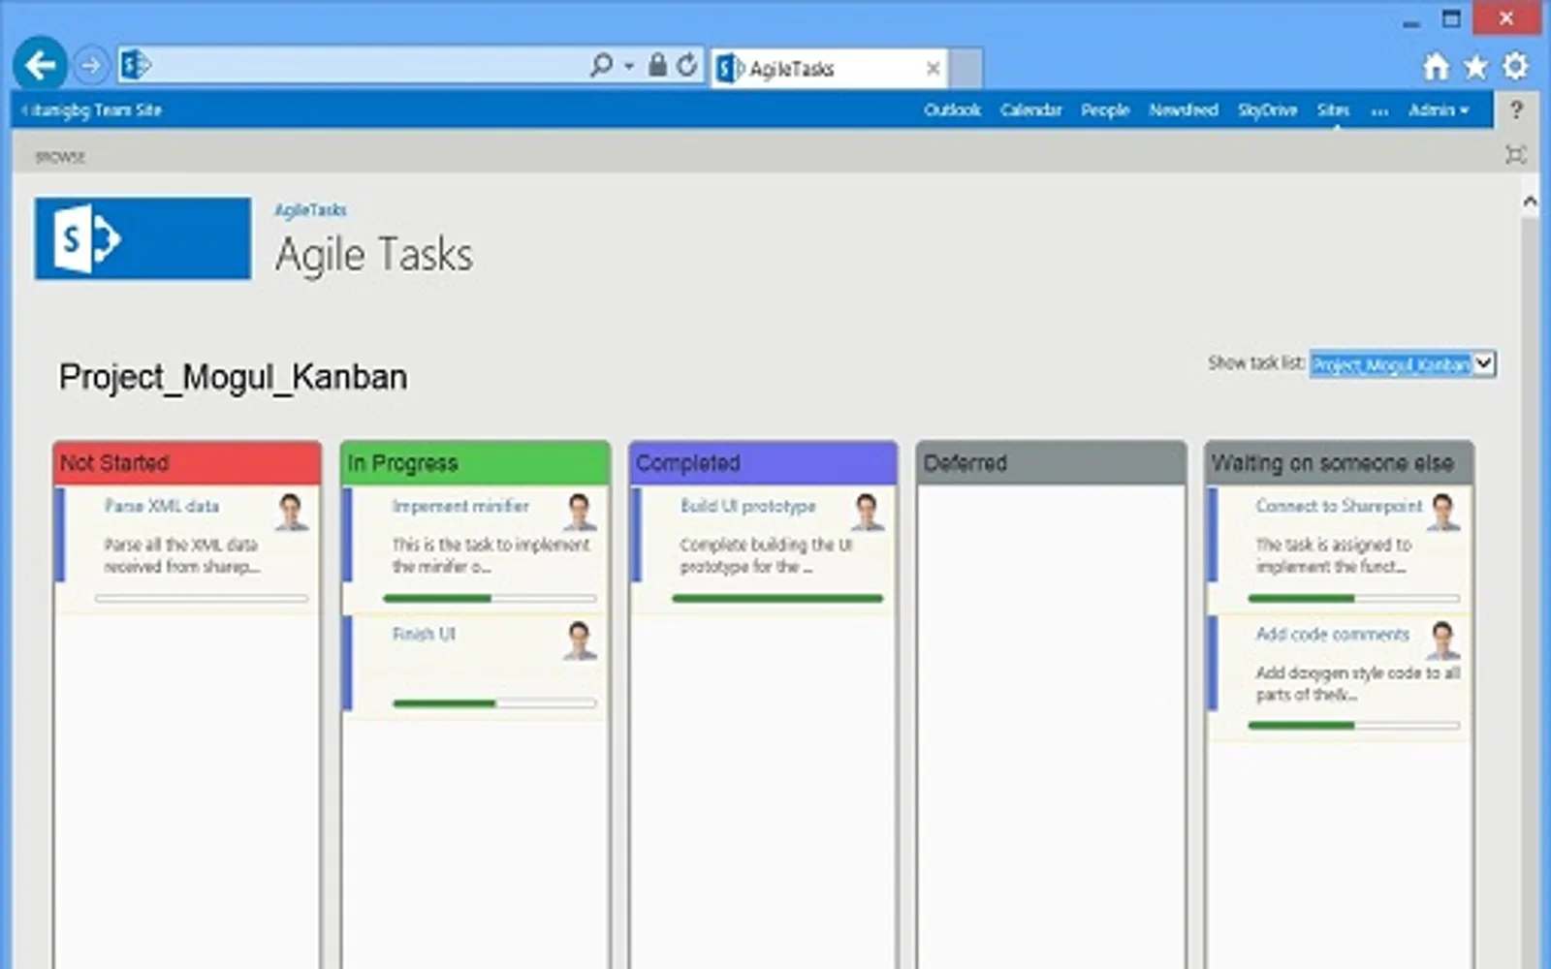The height and width of the screenshot is (969, 1551).
Task: Expand the Admin user menu
Action: [1439, 110]
